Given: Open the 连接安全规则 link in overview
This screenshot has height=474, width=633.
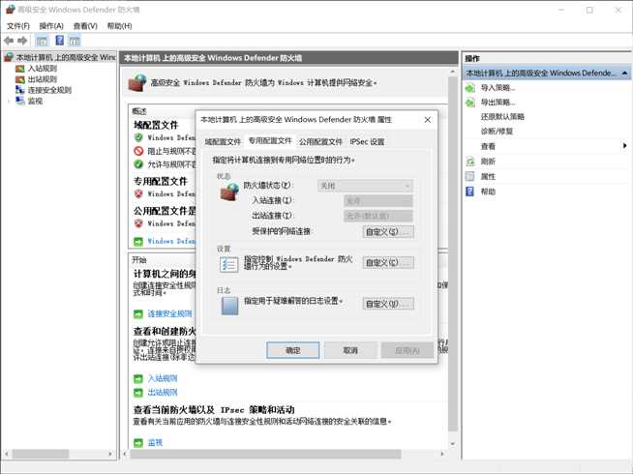Looking at the screenshot, I should tap(169, 313).
